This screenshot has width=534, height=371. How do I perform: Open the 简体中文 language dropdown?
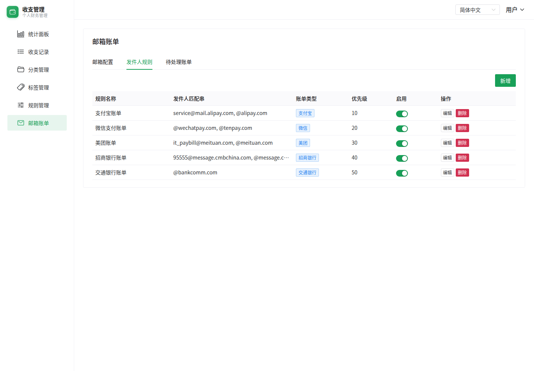478,10
